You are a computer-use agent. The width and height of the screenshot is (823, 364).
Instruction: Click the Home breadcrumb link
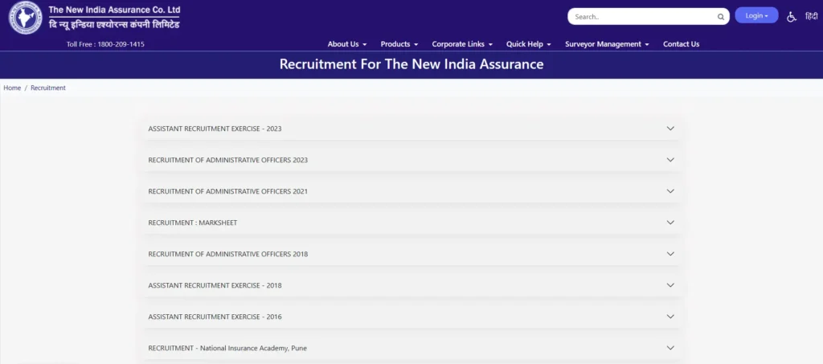[12, 88]
